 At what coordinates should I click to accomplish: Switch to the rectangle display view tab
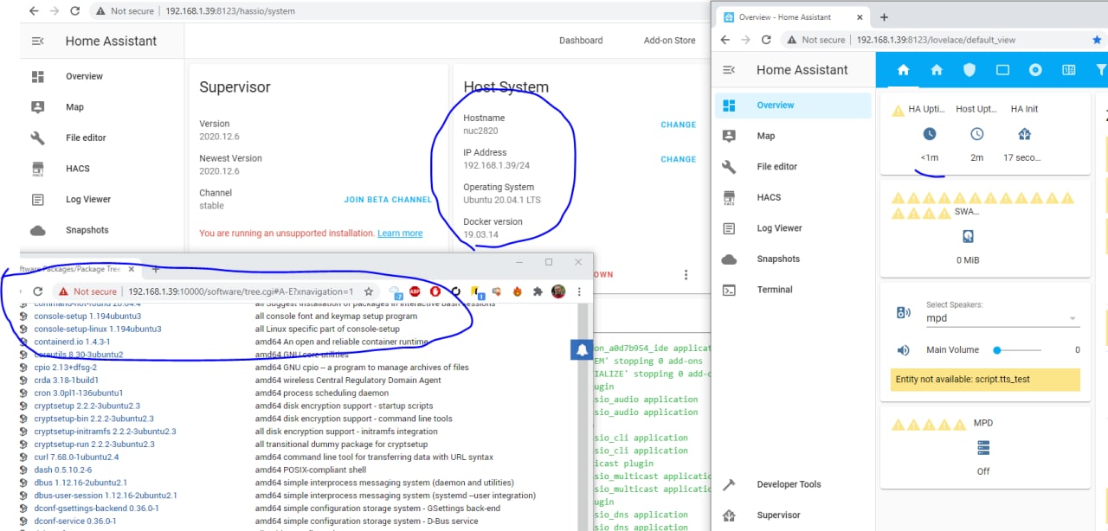click(x=1002, y=70)
